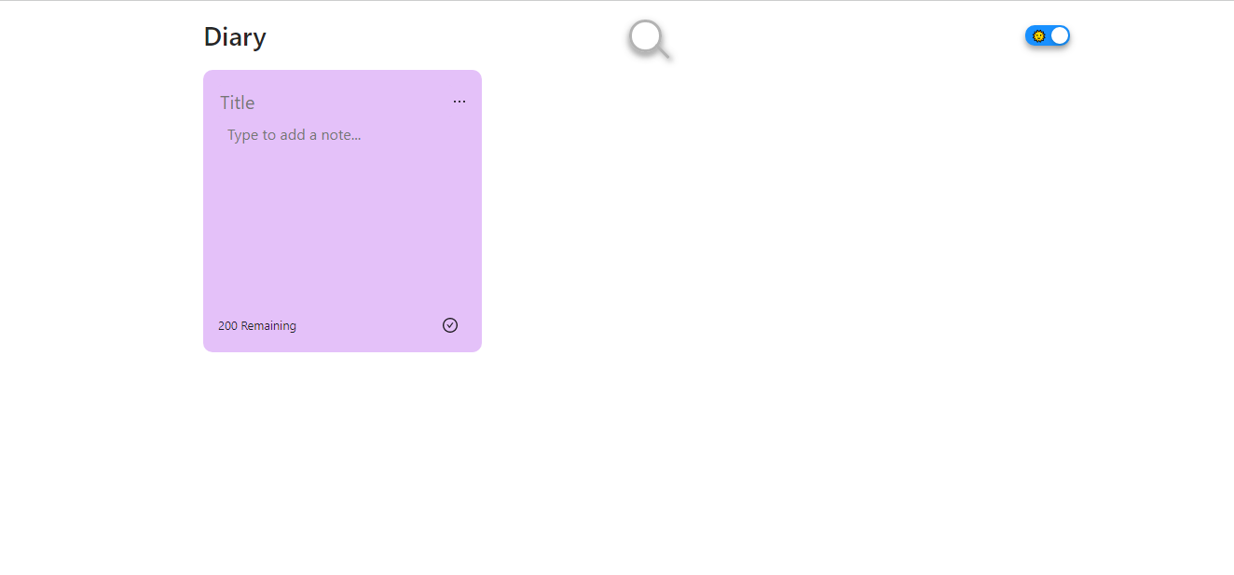Image resolution: width=1234 pixels, height=575 pixels.
Task: Start a search via the lens icon
Action: pyautogui.click(x=649, y=40)
